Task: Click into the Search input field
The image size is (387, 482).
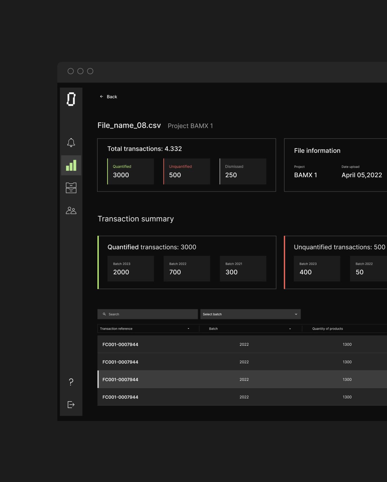Action: [x=148, y=314]
